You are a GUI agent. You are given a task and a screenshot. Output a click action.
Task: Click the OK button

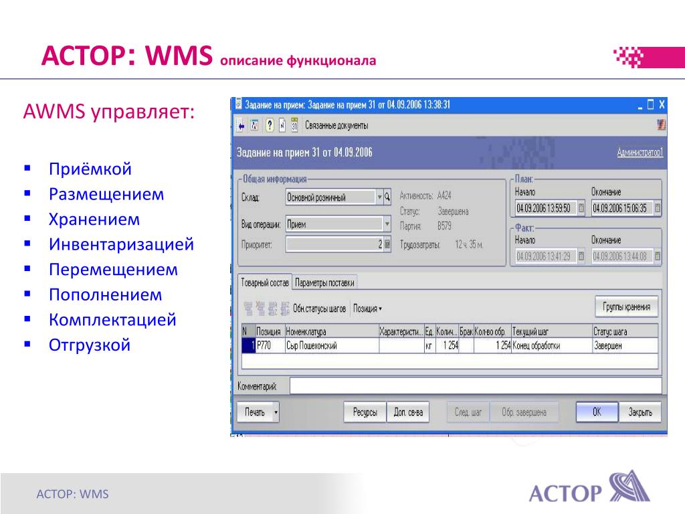[x=597, y=412]
